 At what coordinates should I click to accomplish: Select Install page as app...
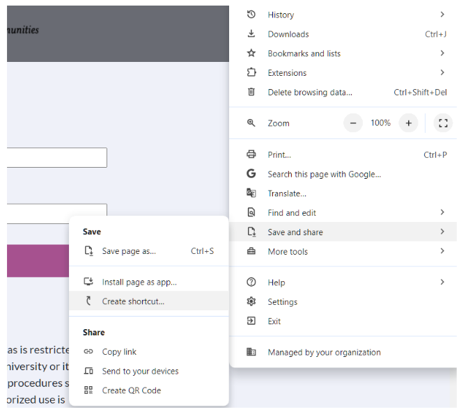click(x=139, y=282)
